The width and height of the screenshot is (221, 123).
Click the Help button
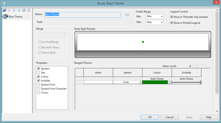pyautogui.click(x=209, y=117)
